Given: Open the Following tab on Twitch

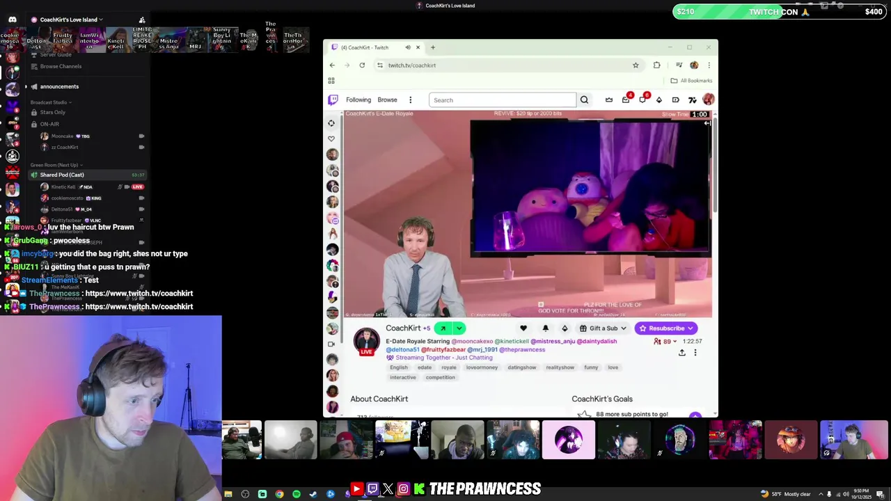Looking at the screenshot, I should (x=358, y=100).
